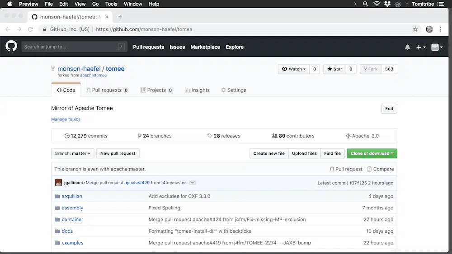Screen dimensions: 452x254
Task: Click New pull request button
Action: click(118, 153)
